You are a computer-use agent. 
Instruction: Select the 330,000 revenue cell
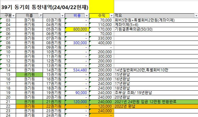click(x=101, y=38)
